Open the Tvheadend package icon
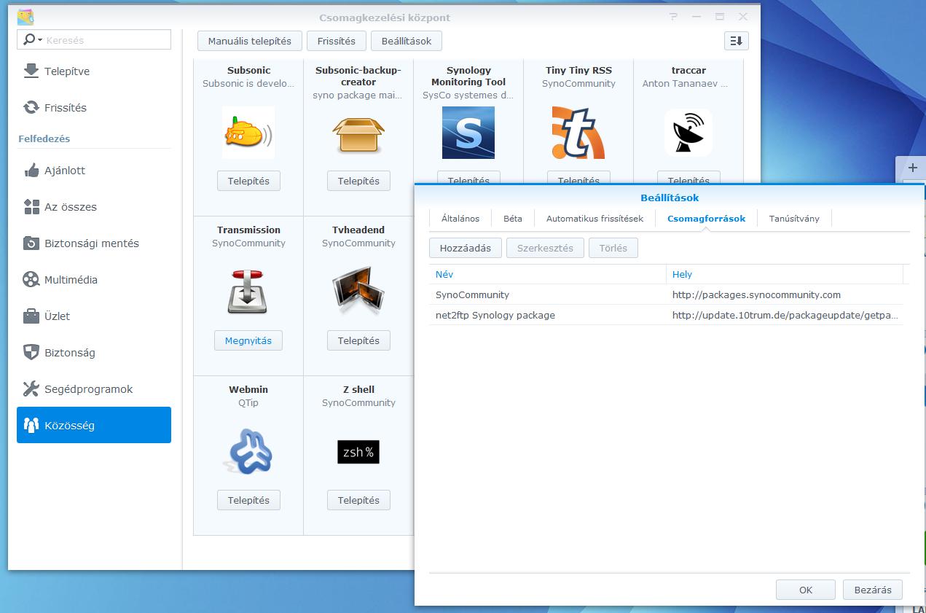 tap(358, 292)
